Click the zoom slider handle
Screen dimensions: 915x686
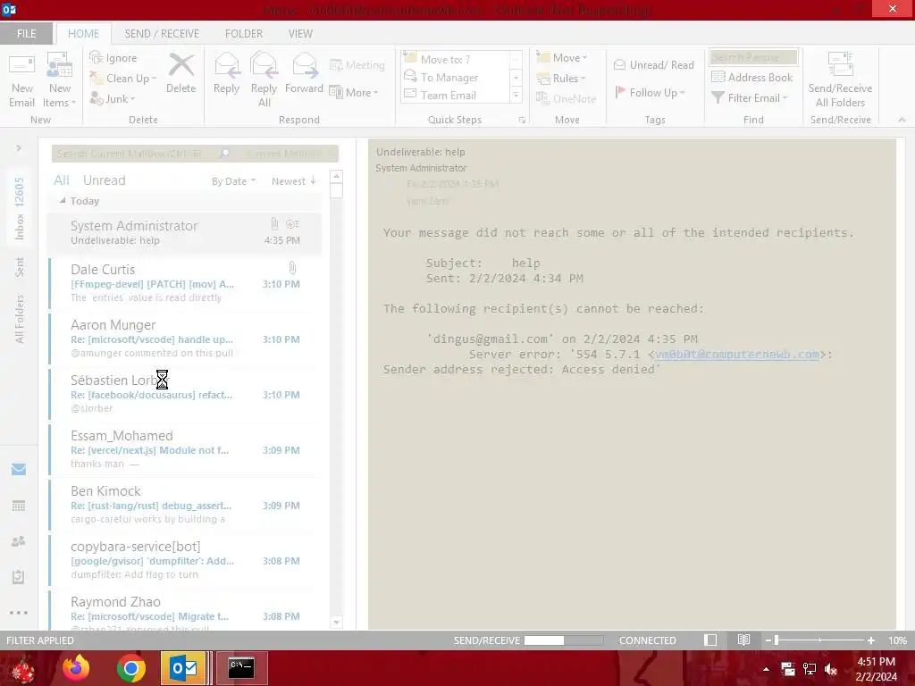click(x=776, y=640)
